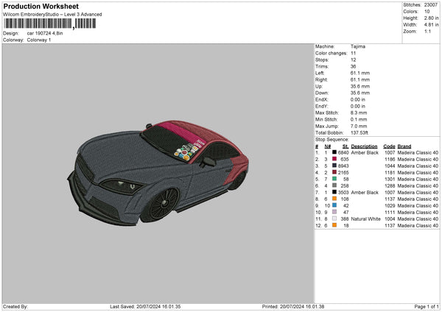Click the embroidered car design preview
The width and height of the screenshot is (442, 312).
tap(158, 168)
